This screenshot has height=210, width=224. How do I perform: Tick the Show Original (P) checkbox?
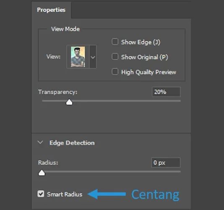coord(115,57)
